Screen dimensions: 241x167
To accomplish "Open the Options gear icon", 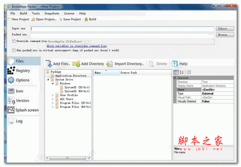I will click(11, 80).
